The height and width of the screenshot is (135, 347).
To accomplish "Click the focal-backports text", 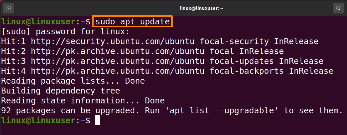I will click(247, 71).
